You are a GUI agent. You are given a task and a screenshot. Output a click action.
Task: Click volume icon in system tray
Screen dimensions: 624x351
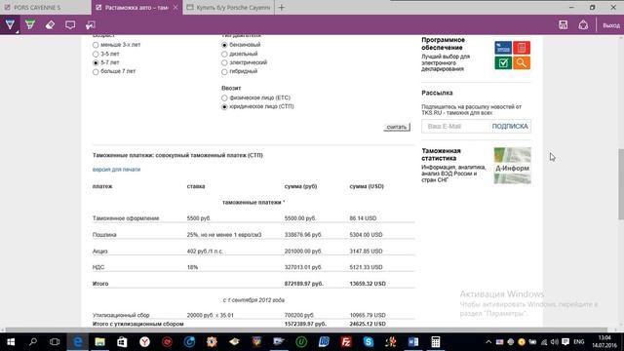555,342
